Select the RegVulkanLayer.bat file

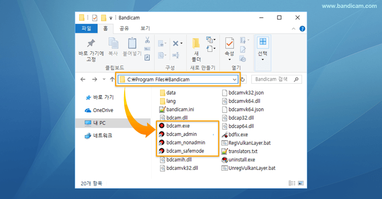[246, 143]
